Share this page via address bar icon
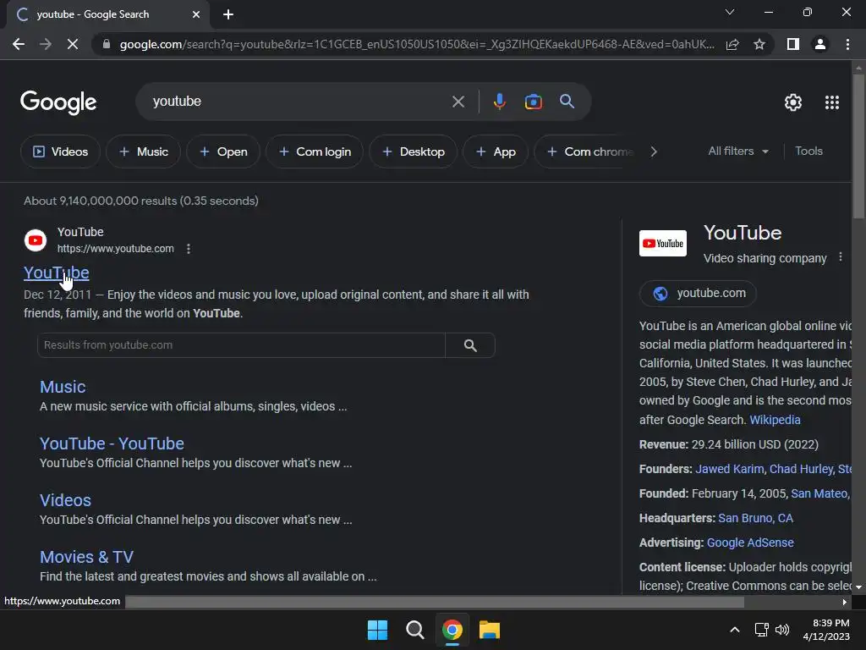The image size is (866, 650). [732, 44]
